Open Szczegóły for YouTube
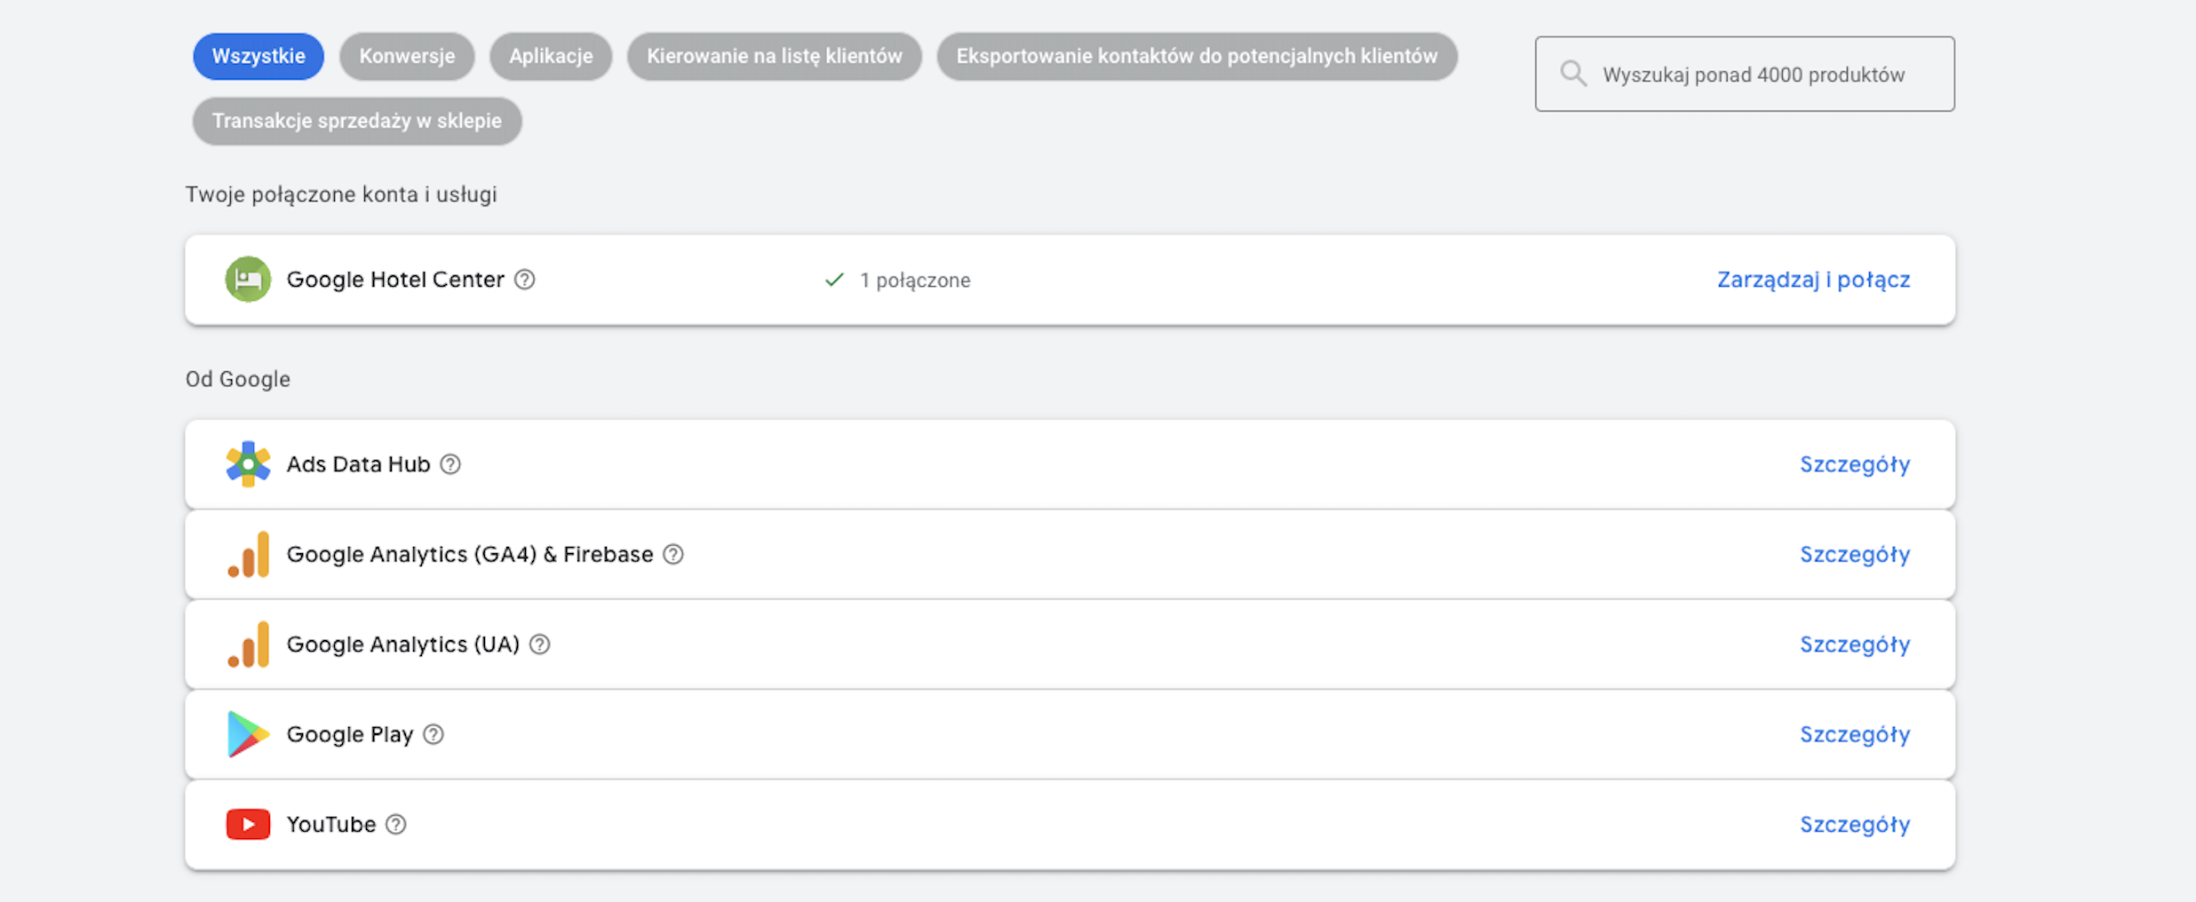This screenshot has height=902, width=2196. [1855, 825]
